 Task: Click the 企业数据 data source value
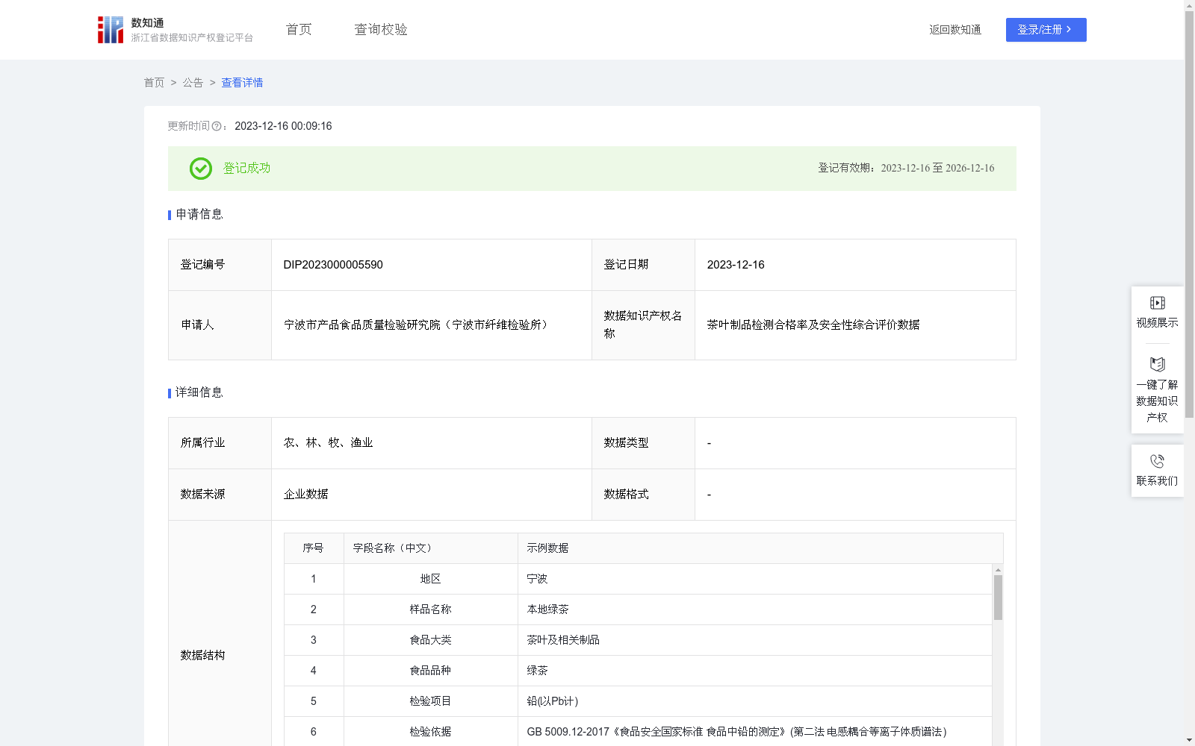(x=305, y=495)
